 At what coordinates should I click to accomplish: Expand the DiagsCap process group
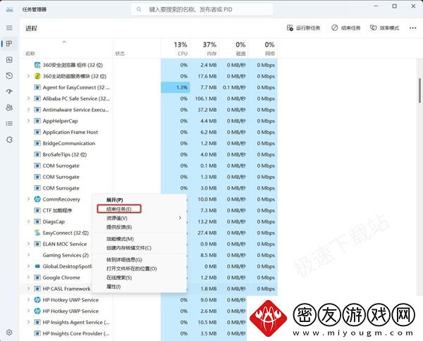28,222
